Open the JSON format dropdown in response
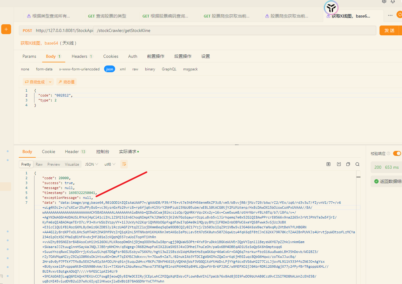This screenshot has height=284, width=402. tap(92, 164)
